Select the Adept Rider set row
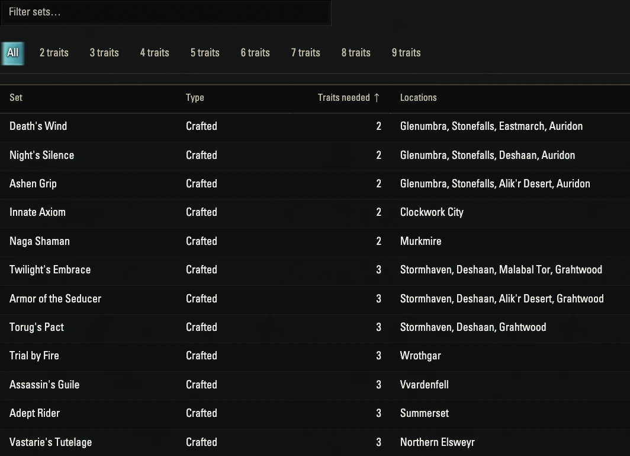This screenshot has height=456, width=630. (315, 414)
